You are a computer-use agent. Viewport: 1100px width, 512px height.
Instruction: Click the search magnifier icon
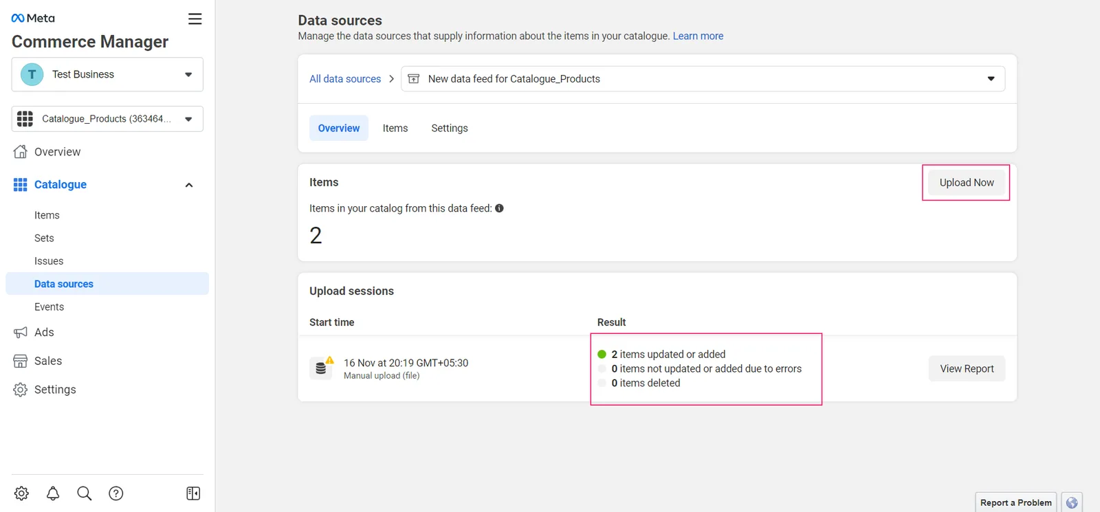coord(85,493)
